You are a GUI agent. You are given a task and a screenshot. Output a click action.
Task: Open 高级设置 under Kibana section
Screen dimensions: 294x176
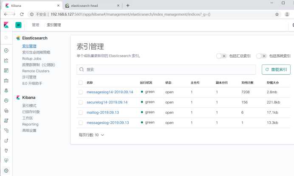pyautogui.click(x=29, y=131)
